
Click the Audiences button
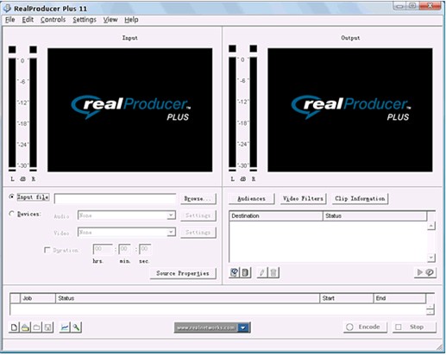point(251,198)
